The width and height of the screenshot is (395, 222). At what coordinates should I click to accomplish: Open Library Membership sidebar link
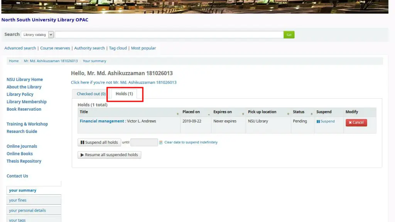(27, 102)
